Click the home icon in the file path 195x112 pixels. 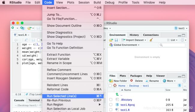[x=115, y=86]
